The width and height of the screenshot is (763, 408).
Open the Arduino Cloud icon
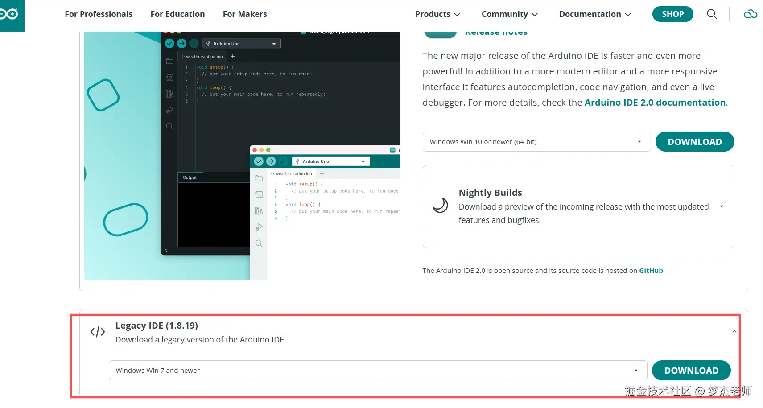pyautogui.click(x=751, y=14)
